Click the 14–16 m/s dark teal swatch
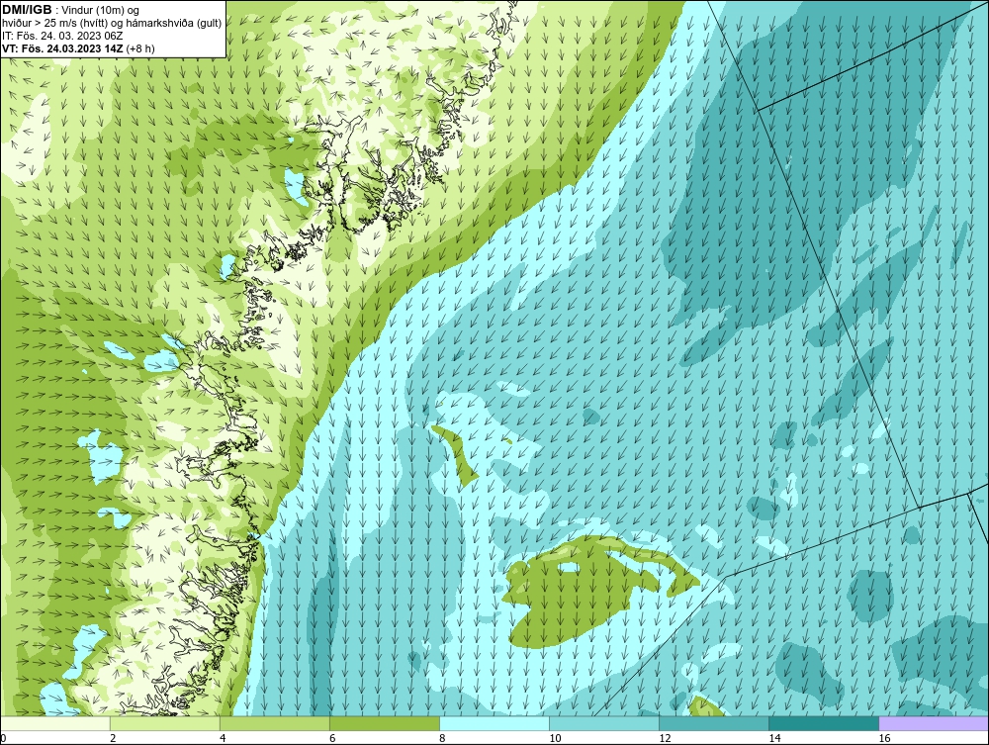The width and height of the screenshot is (989, 745). coord(823,723)
